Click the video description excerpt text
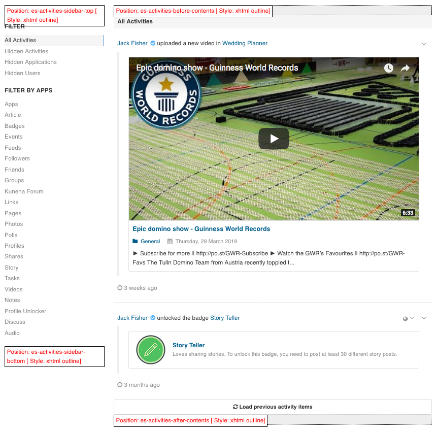 tap(268, 258)
